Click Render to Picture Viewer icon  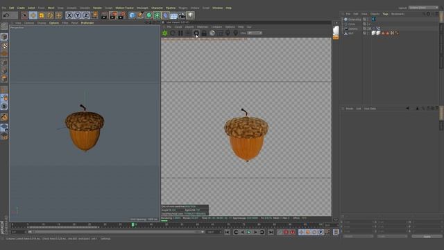[x=113, y=15]
